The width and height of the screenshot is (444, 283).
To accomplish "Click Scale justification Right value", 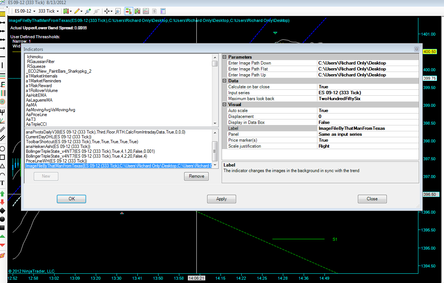I will (368, 146).
